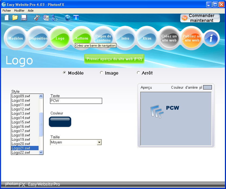Screen dimensions: 226x189
Task: Open the Xtras step bubble
Action: [x=147, y=38]
